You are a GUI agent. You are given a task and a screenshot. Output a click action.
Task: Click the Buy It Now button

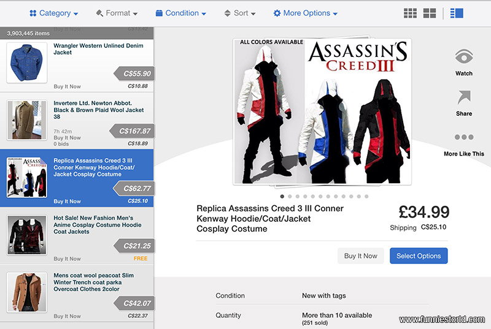point(361,256)
